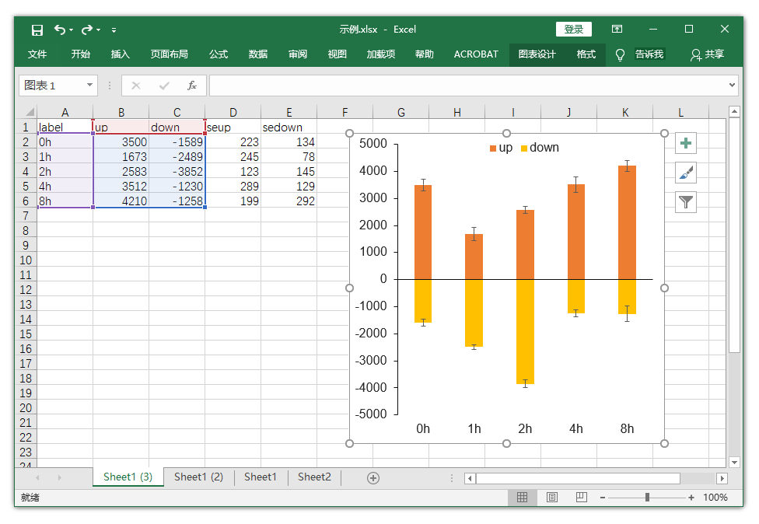
Task: Click the Select All corner triangle
Action: coord(30,112)
